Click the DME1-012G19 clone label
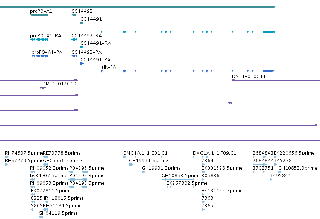The image size is (320, 219). 59,84
